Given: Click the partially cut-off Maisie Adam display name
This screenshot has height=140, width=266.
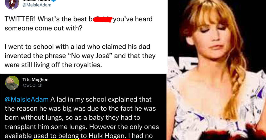Looking at the screenshot, I should click(36, 1).
